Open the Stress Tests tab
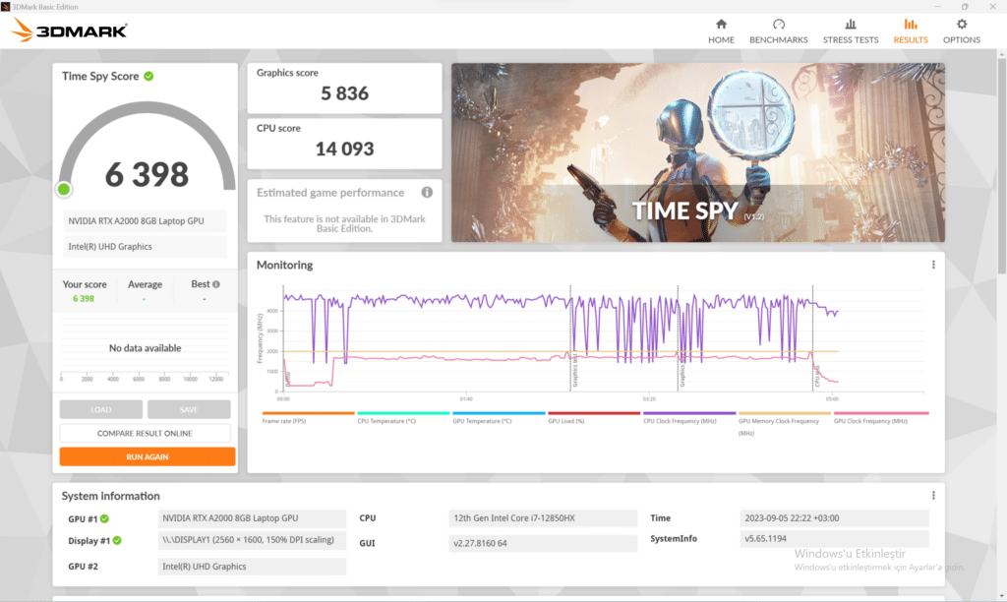This screenshot has height=602, width=1007. coord(851,30)
